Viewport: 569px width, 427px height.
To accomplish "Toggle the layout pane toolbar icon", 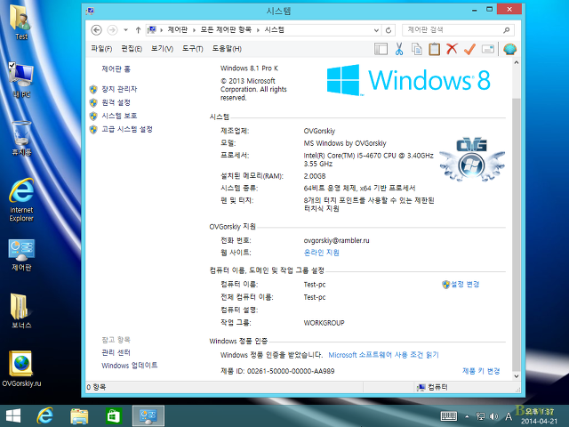I will pyautogui.click(x=381, y=49).
